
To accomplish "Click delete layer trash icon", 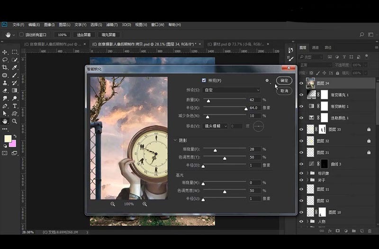I will (x=370, y=231).
